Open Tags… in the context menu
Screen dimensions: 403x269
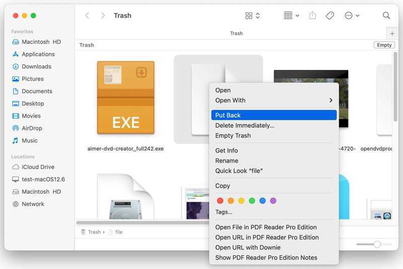pos(274,212)
